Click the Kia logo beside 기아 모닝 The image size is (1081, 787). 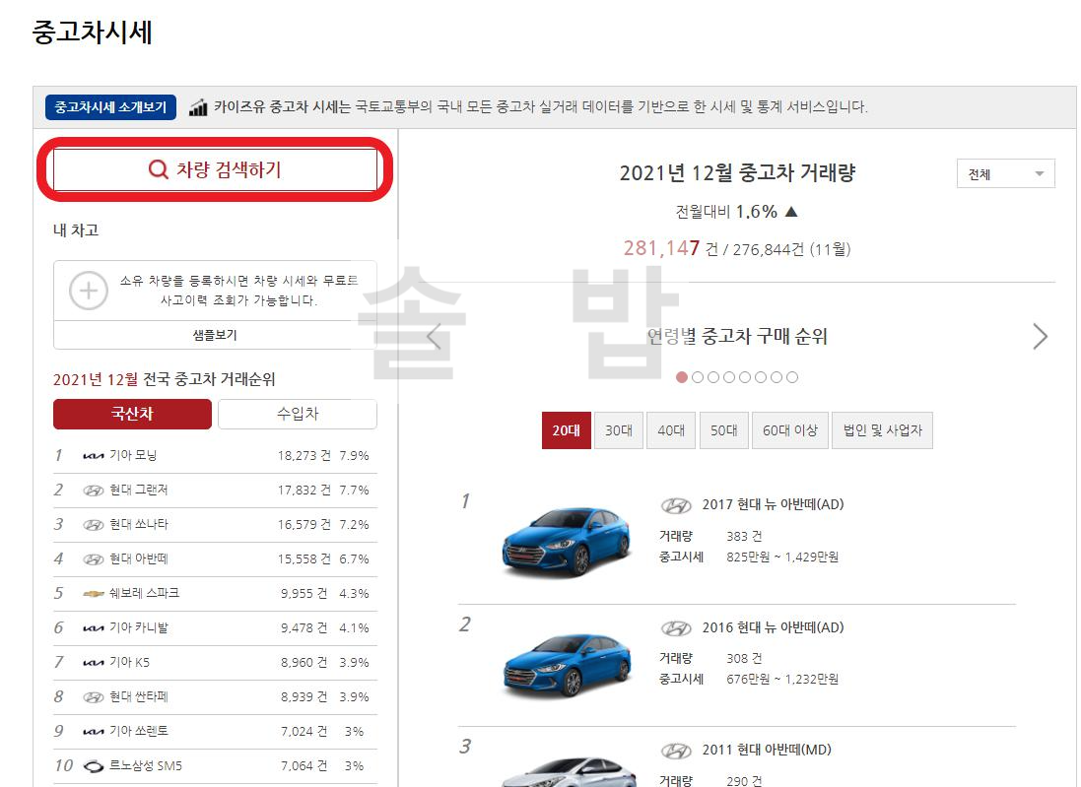pos(93,456)
